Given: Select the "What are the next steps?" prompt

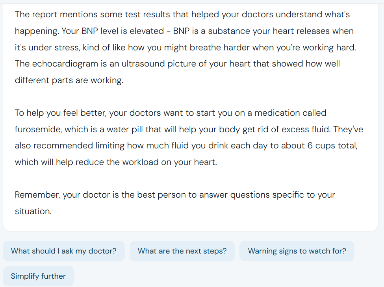Looking at the screenshot, I should 182,251.
